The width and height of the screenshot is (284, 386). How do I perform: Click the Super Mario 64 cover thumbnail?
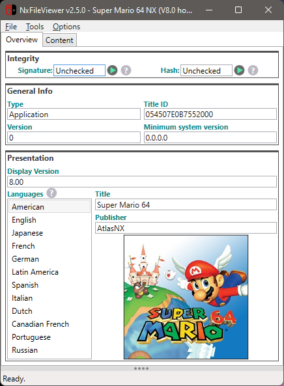(186, 297)
